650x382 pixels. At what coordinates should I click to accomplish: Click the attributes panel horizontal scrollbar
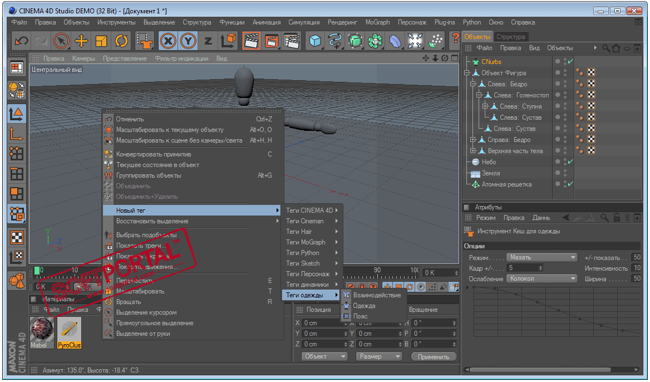[x=540, y=370]
